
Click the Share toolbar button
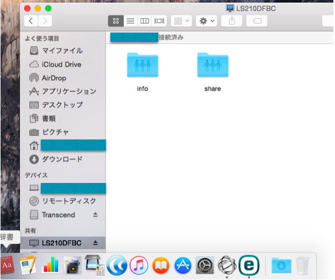click(x=231, y=21)
